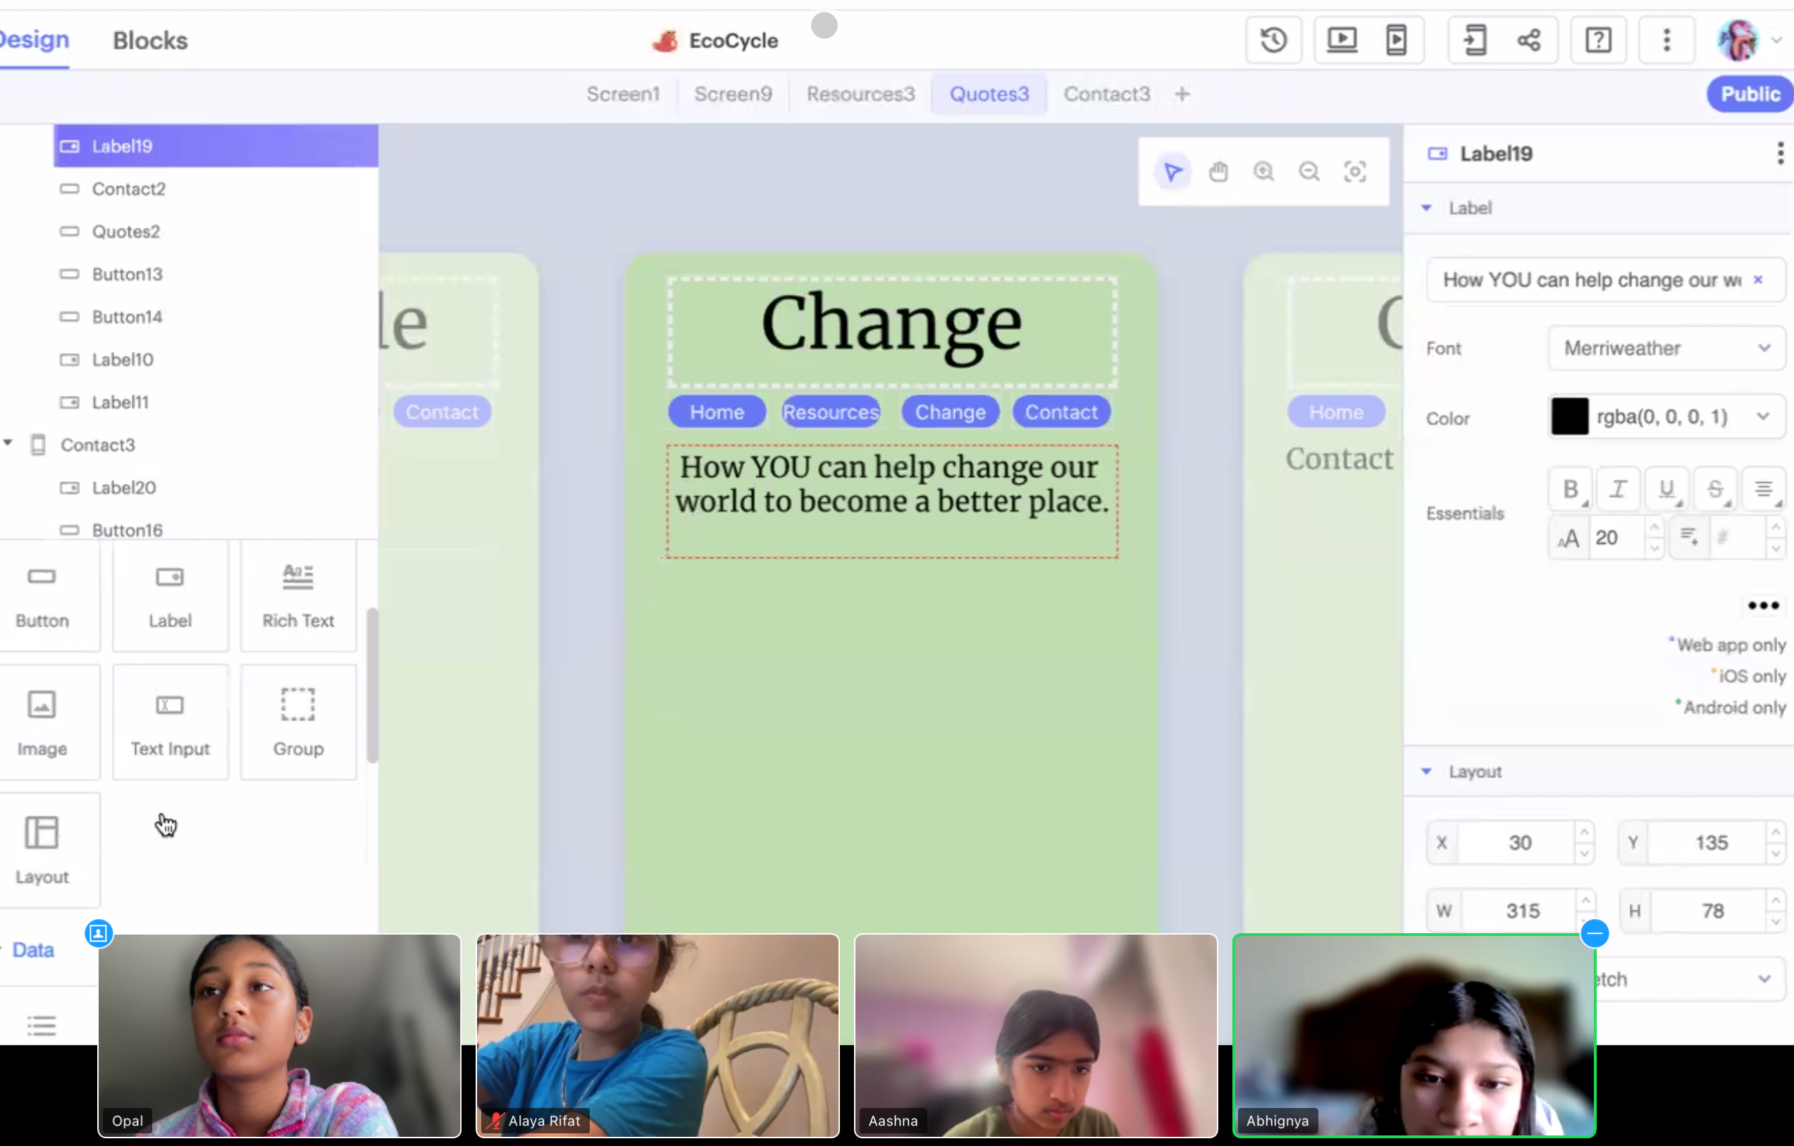Add a Rich Text component

click(x=298, y=596)
